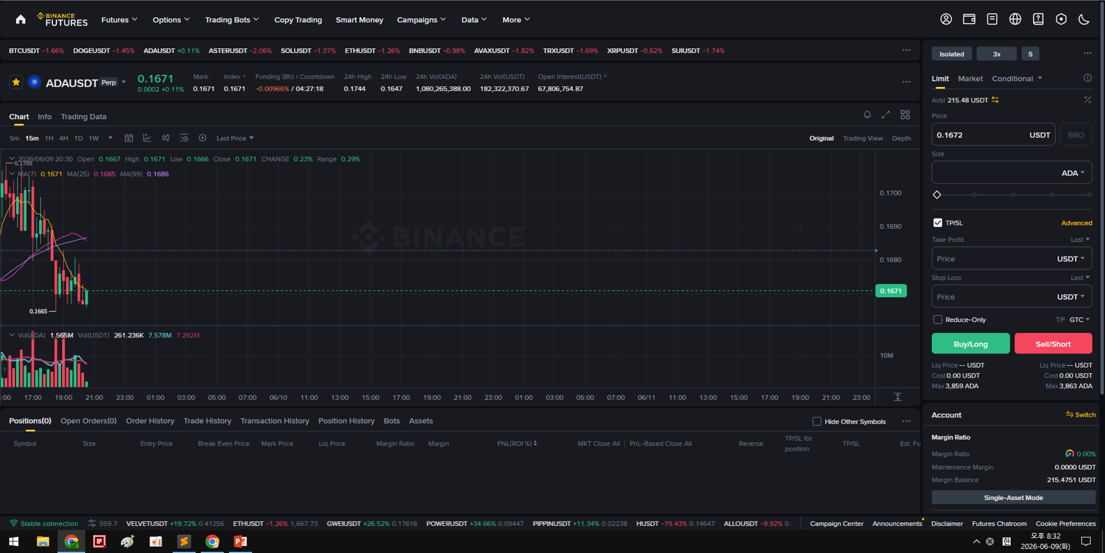Go to the Binance home icon

[21, 20]
